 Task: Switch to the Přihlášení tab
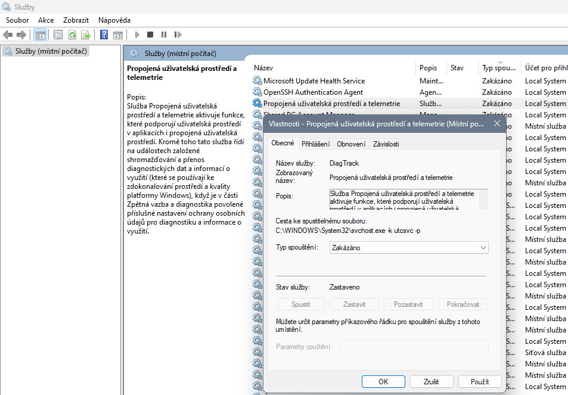tap(315, 144)
